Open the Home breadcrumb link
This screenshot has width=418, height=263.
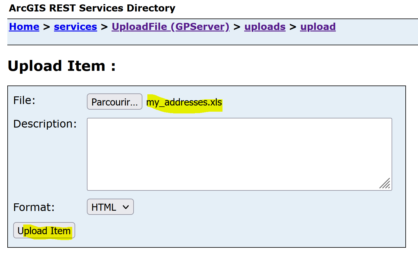click(x=24, y=27)
